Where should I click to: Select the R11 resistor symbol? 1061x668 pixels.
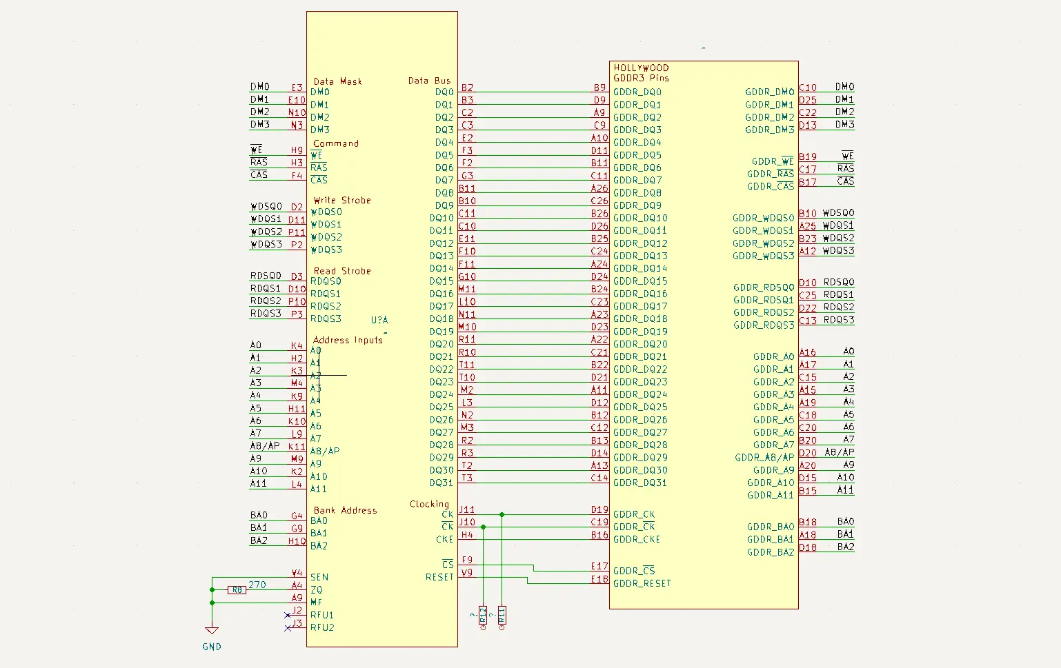[502, 615]
